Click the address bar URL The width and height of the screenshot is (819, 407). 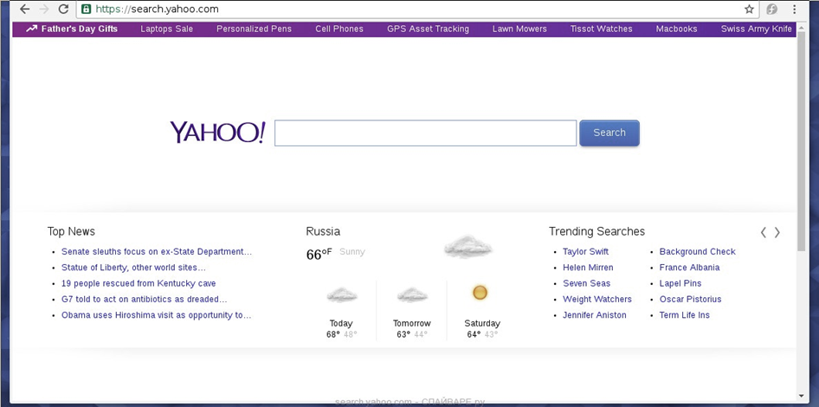[x=158, y=9]
